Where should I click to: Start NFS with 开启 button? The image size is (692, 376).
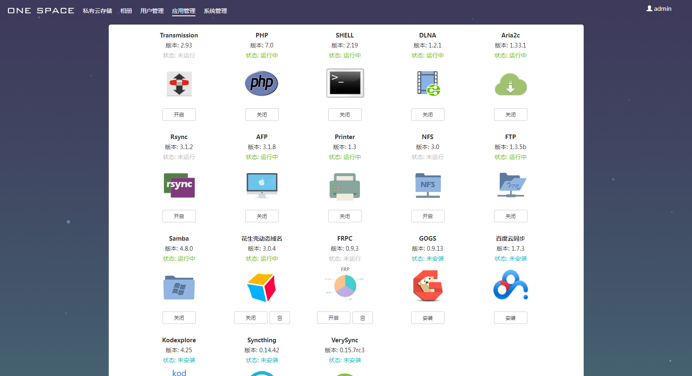coord(428,216)
